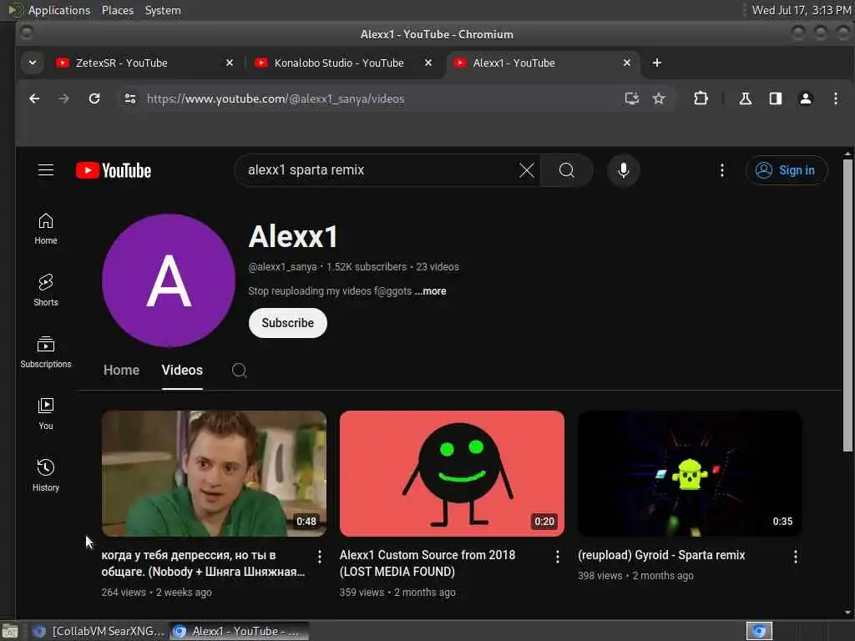Screen dimensions: 855x641
Task: Expand channel description with ...more
Action: coord(430,291)
